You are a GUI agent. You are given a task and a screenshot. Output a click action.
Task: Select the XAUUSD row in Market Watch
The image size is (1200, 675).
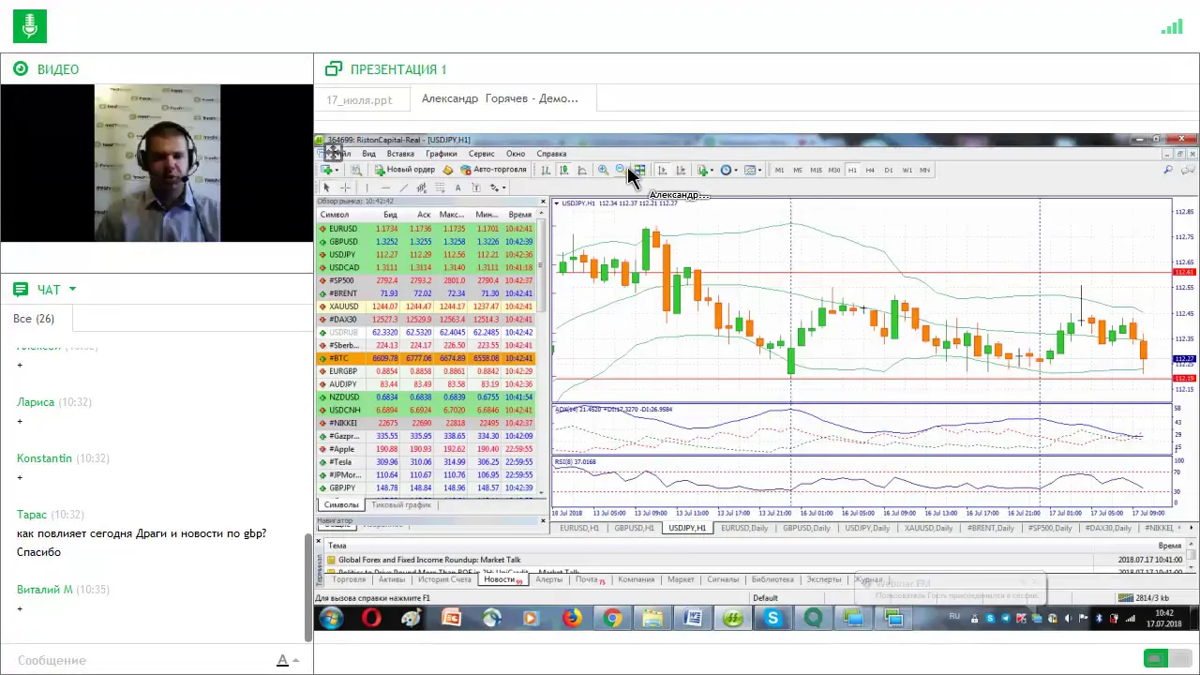point(427,307)
